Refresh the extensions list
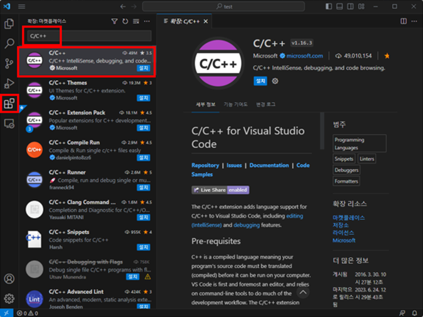The image size is (423, 317). click(x=125, y=21)
